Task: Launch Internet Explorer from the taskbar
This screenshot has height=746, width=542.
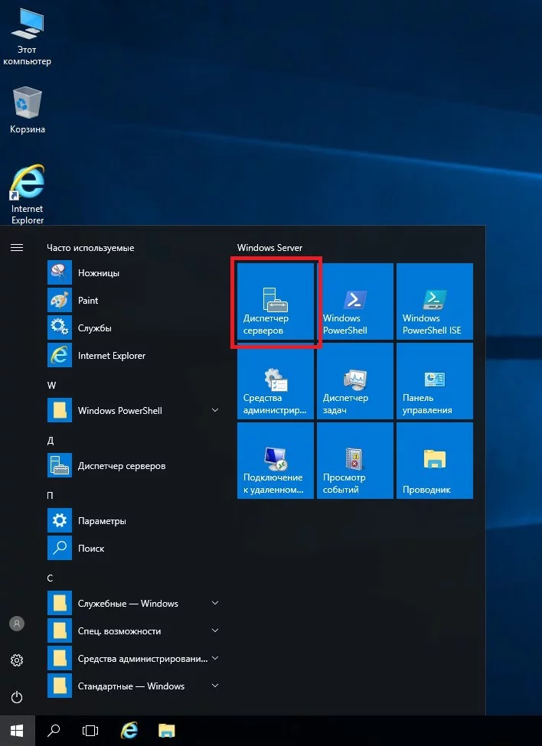Action: coord(129,730)
